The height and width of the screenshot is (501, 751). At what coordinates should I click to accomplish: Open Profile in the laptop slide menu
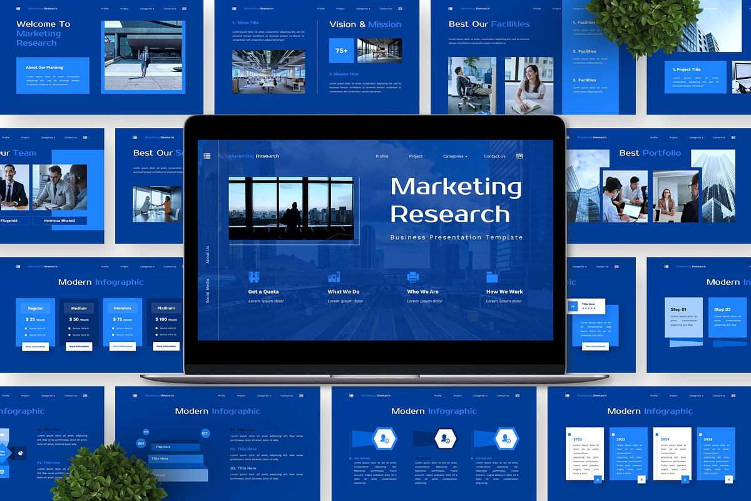coord(382,156)
